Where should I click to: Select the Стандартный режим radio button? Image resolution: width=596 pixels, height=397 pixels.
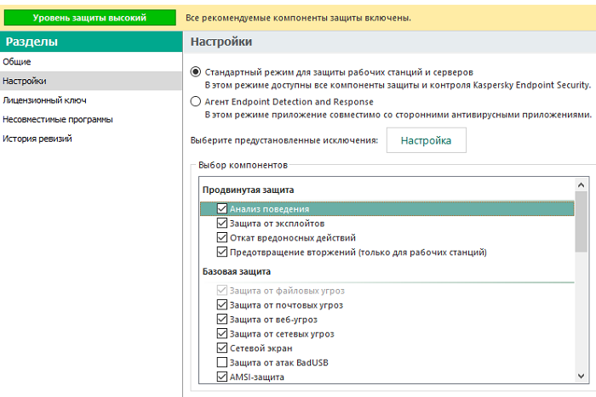197,72
